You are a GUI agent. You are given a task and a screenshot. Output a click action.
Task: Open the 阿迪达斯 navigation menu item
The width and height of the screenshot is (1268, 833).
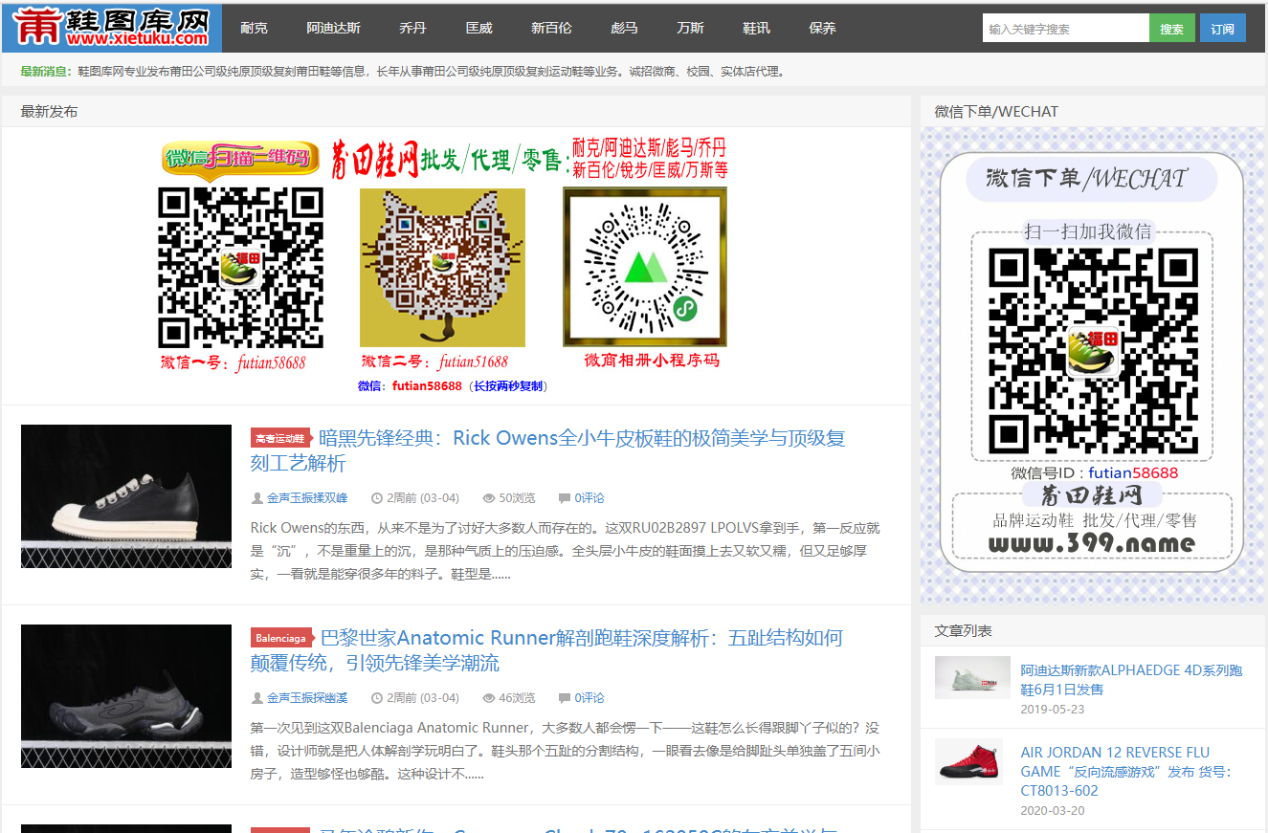point(333,29)
